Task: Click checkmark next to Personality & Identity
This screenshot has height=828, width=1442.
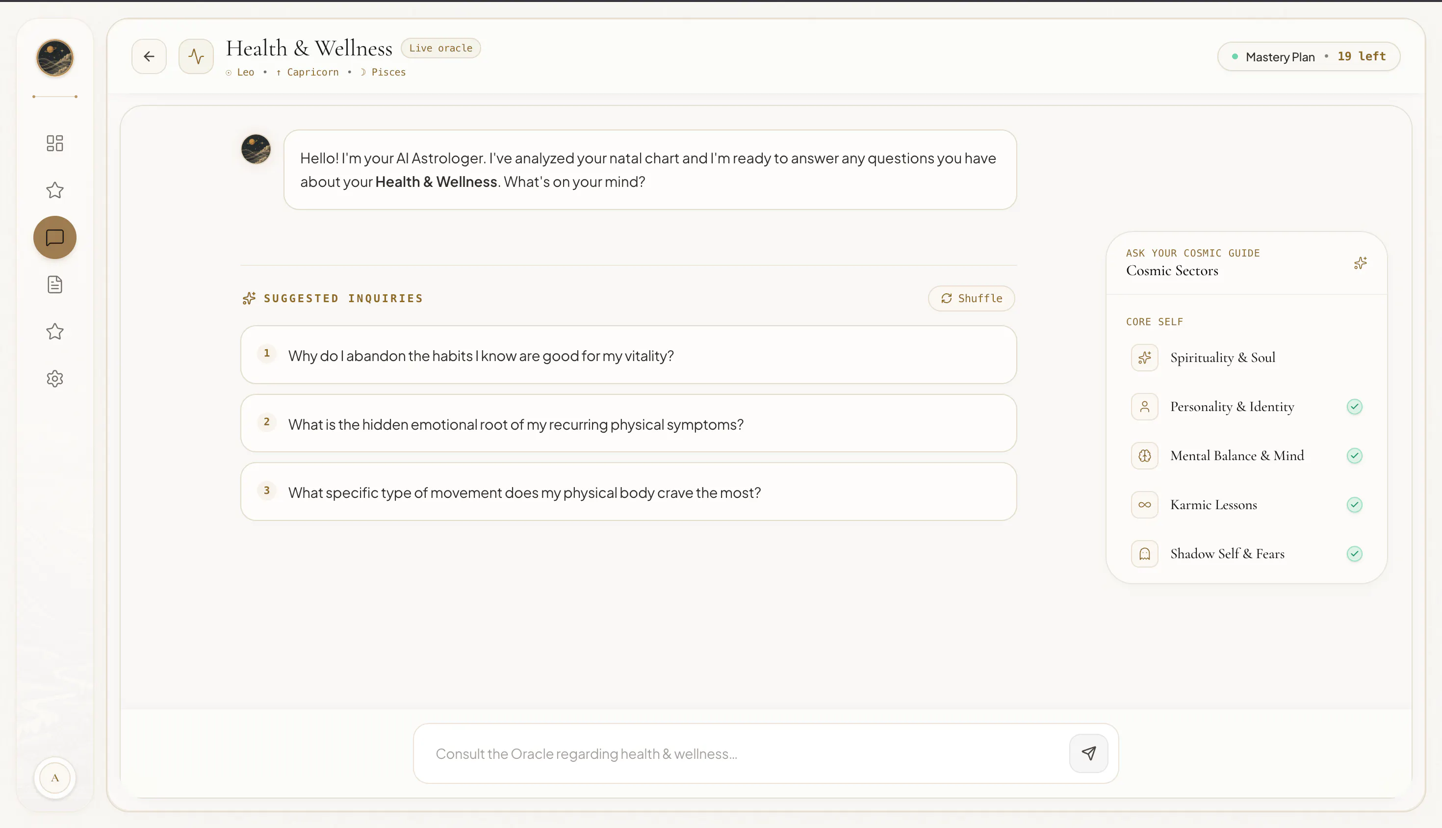Action: coord(1354,407)
